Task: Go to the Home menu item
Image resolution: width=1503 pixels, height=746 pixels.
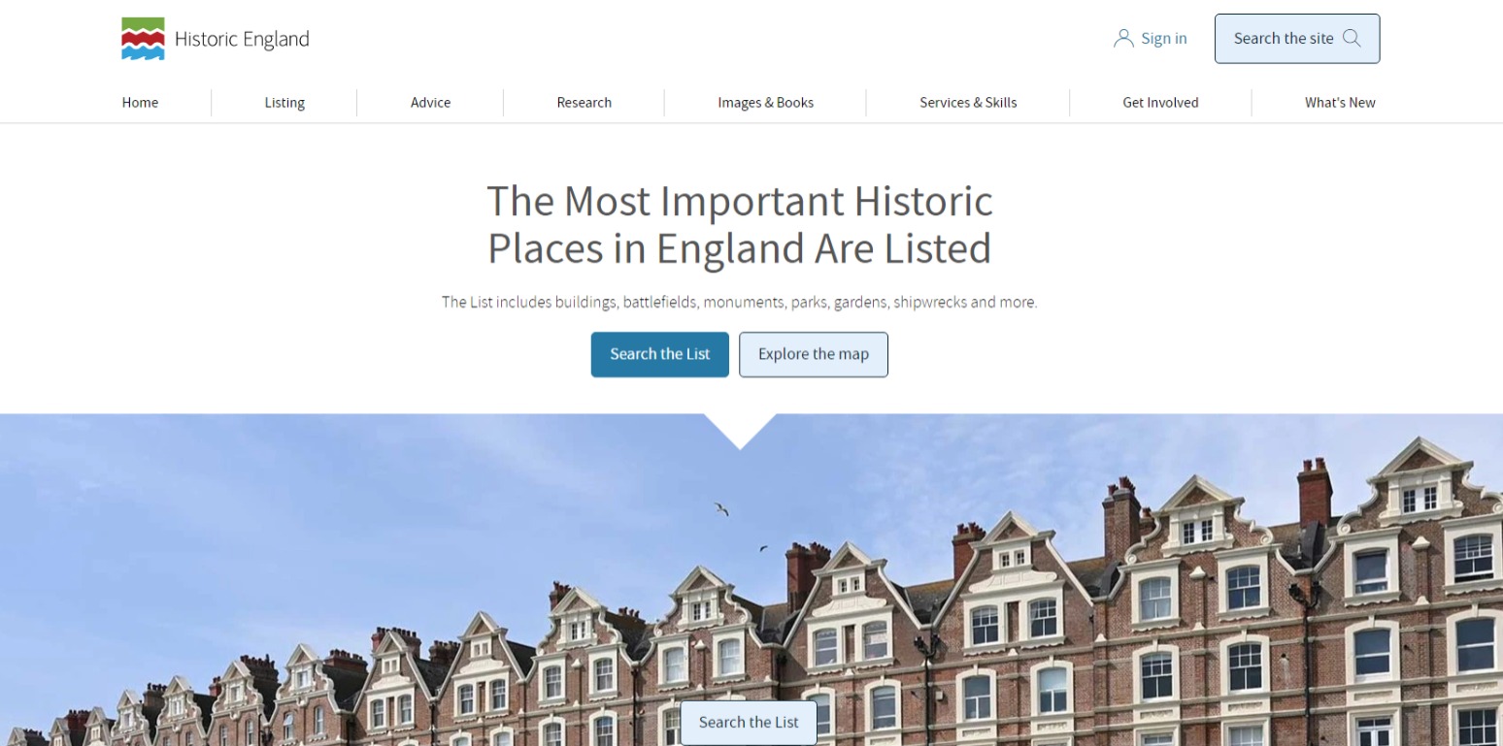Action: pyautogui.click(x=140, y=103)
